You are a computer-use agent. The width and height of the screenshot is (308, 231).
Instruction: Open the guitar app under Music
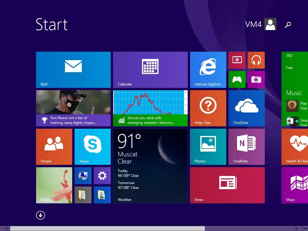coord(292,106)
